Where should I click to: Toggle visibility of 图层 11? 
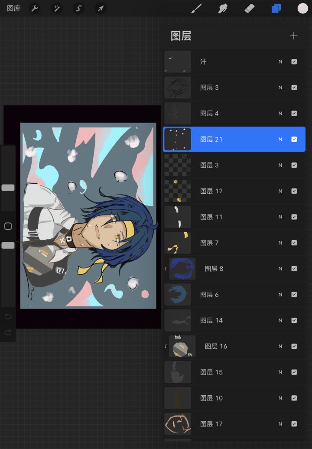point(294,217)
